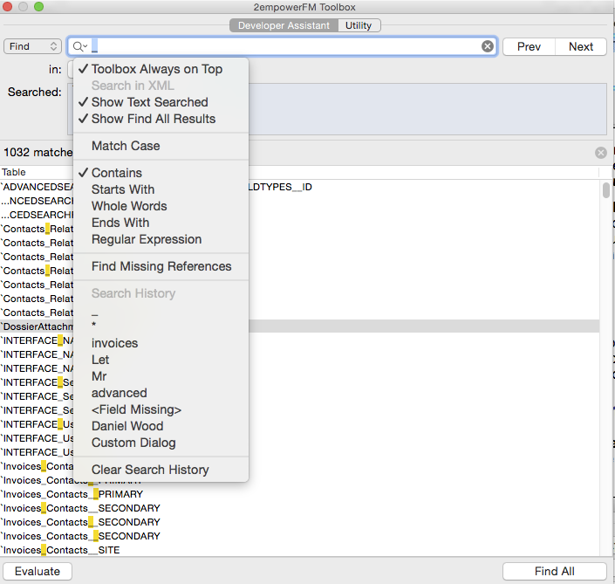
Task: Select the ...CEDSEARCH result row
Action: pyautogui.click(x=300, y=215)
